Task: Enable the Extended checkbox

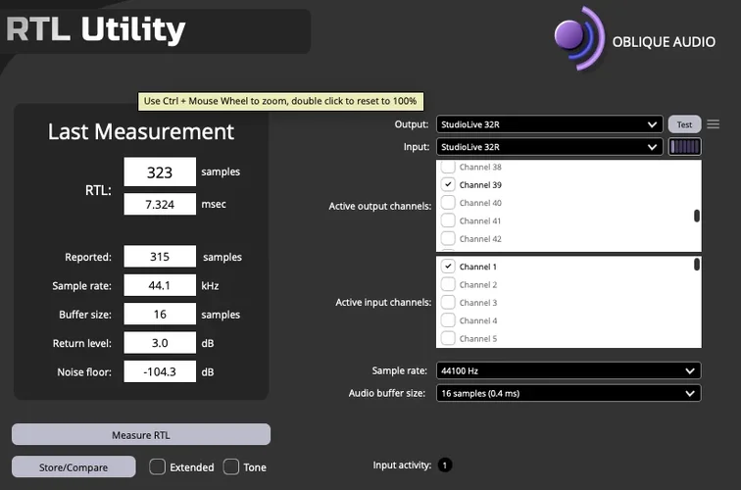Action: [158, 466]
